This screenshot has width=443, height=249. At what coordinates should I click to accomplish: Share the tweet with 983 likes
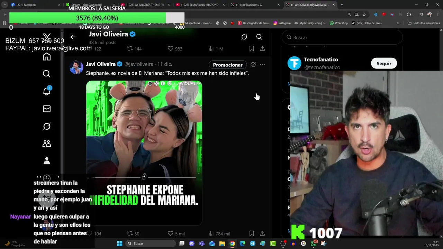click(262, 49)
